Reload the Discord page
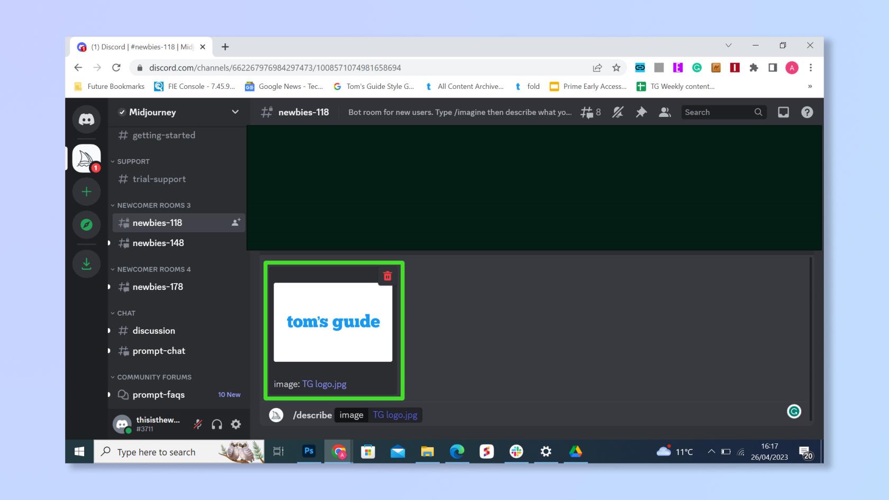This screenshot has height=500, width=889. point(116,68)
